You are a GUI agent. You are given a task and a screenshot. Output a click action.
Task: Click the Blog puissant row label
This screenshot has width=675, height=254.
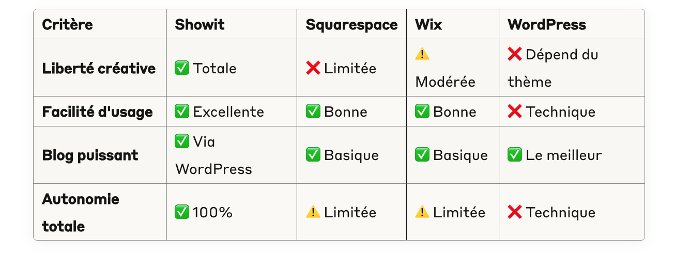[x=90, y=155]
